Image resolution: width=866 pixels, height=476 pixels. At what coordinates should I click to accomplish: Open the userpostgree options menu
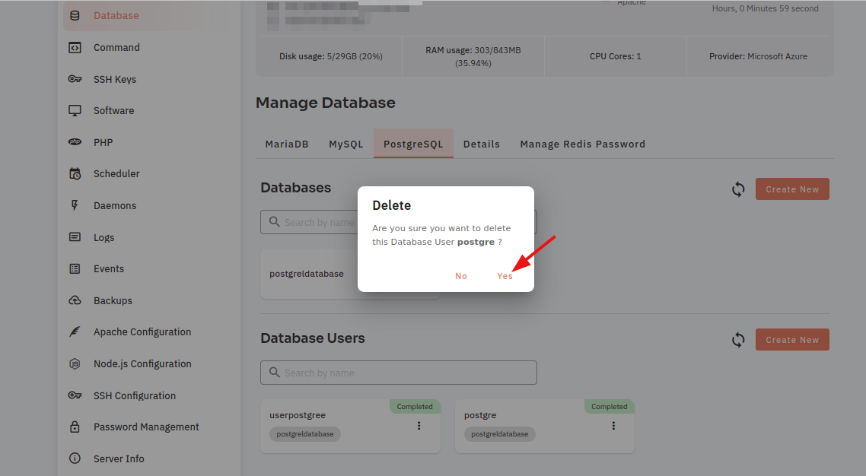(419, 426)
